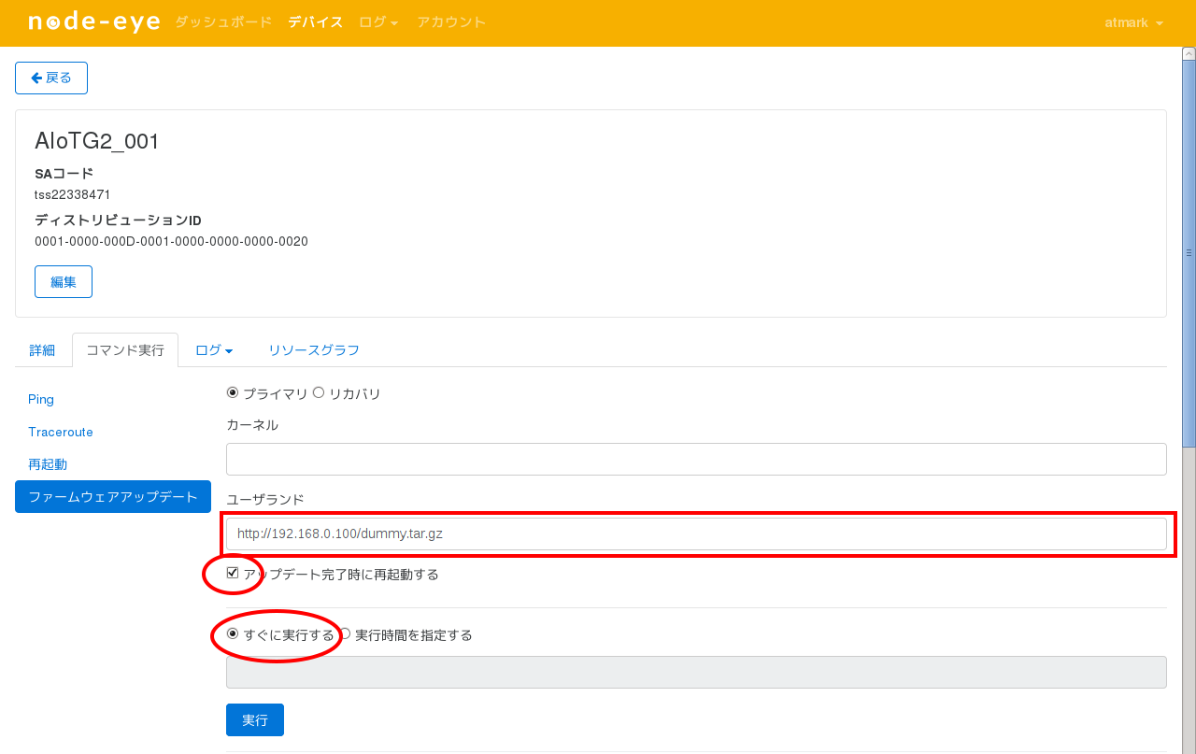
Task: Click the カーネル input field
Action: point(696,459)
